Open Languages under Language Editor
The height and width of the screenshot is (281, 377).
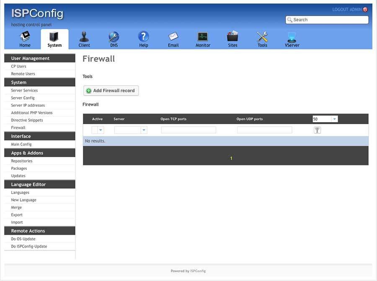(x=20, y=192)
